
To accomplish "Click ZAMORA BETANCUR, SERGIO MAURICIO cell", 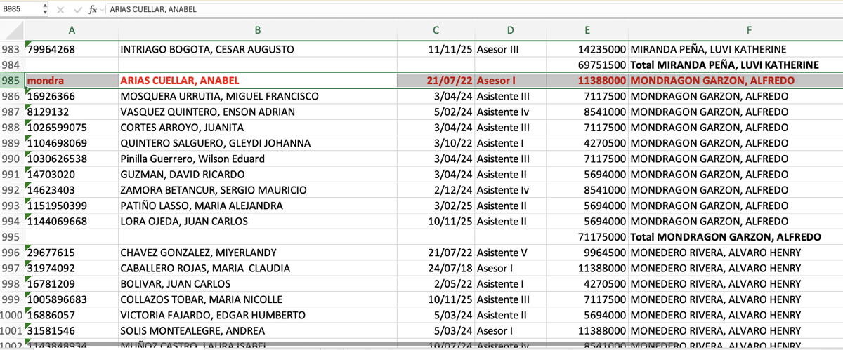I will click(x=258, y=190).
